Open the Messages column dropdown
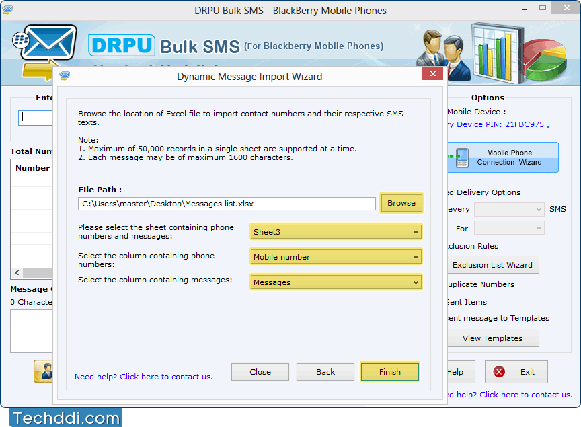Screen dimensions: 581x427 336,282
